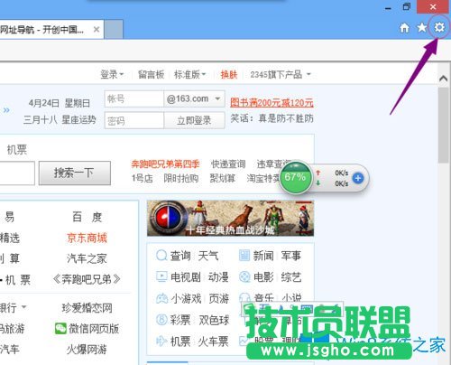Focus the 密码 password field
Image resolution: width=451 pixels, height=365 pixels.
[x=134, y=120]
